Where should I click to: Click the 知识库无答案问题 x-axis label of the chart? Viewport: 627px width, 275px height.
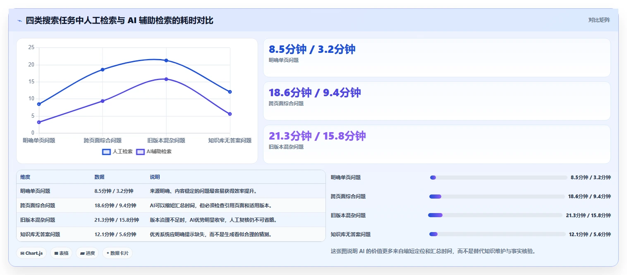click(x=230, y=140)
